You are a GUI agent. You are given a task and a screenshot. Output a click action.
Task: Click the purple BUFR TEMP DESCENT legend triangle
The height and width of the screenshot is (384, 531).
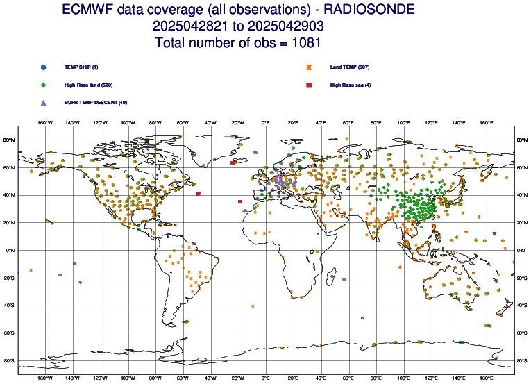click(x=43, y=103)
